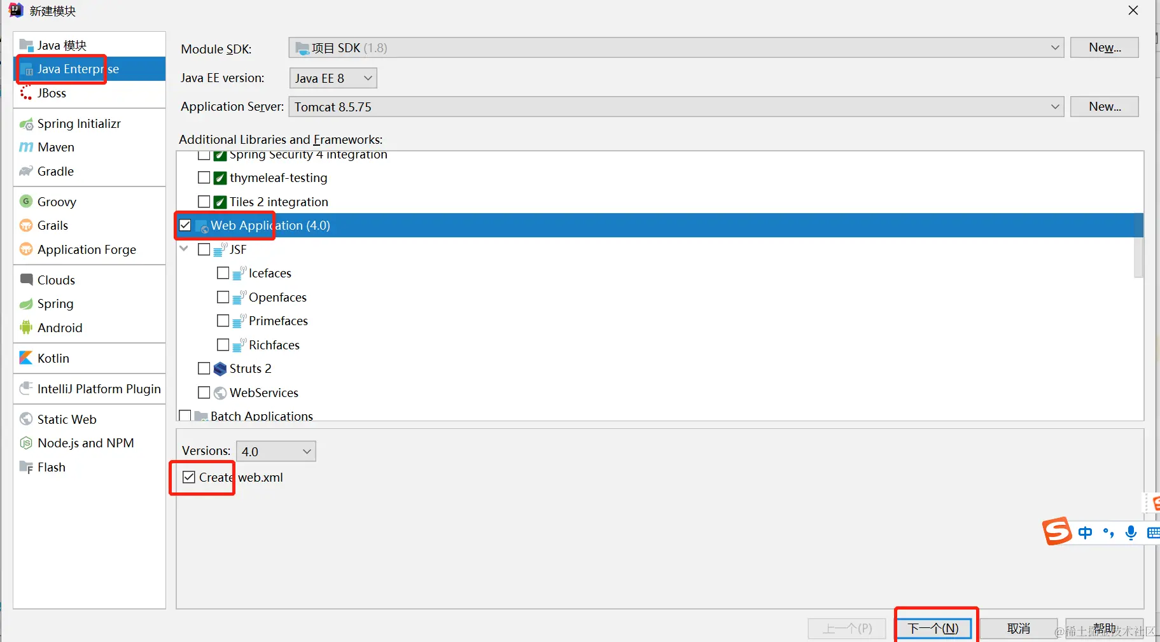This screenshot has width=1160, height=642.
Task: Open the Application Server dropdown
Action: tap(676, 107)
